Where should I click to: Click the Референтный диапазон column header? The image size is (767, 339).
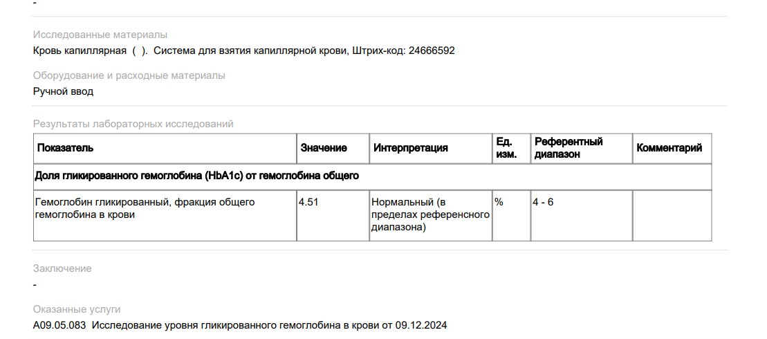click(x=581, y=148)
